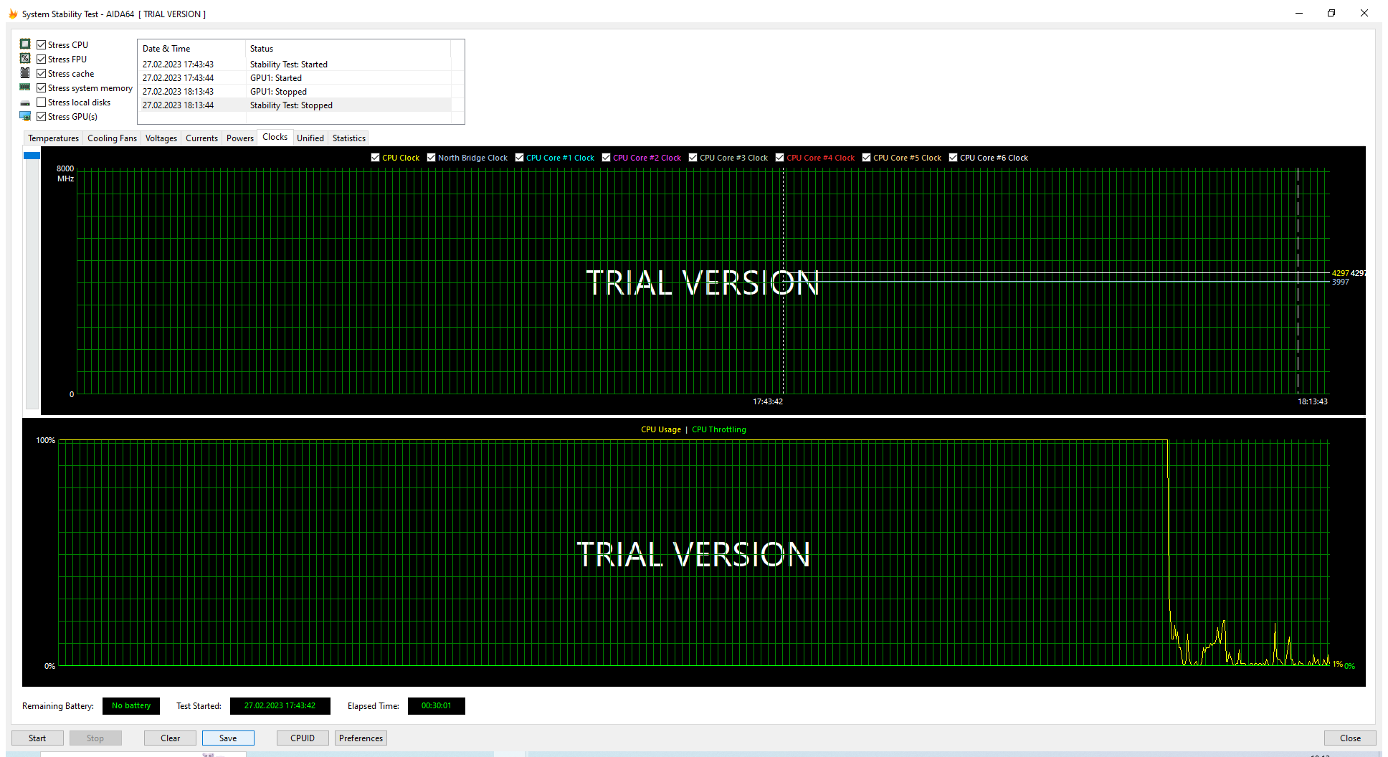Image resolution: width=1388 pixels, height=757 pixels.
Task: Click the 17:43:42 timeline marker in clock graph
Action: [768, 401]
